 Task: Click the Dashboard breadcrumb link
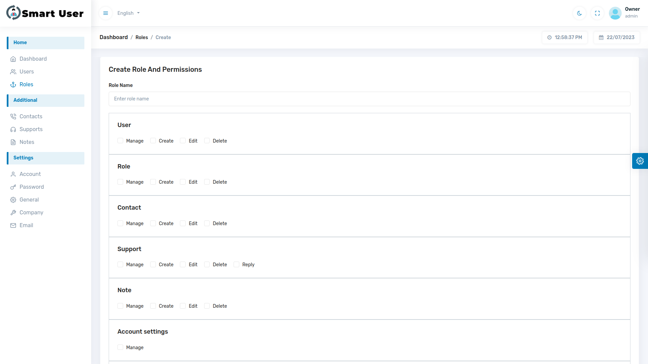click(113, 37)
